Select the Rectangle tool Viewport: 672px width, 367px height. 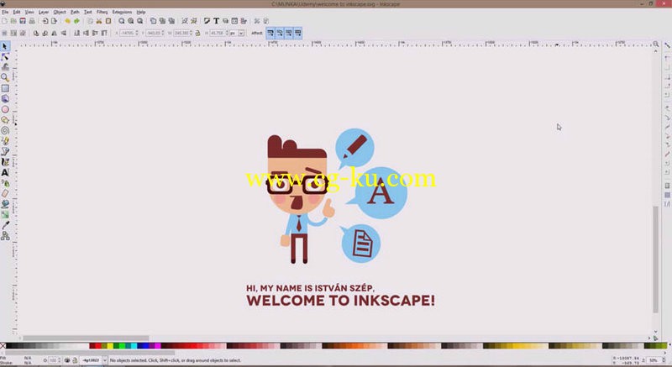5,88
